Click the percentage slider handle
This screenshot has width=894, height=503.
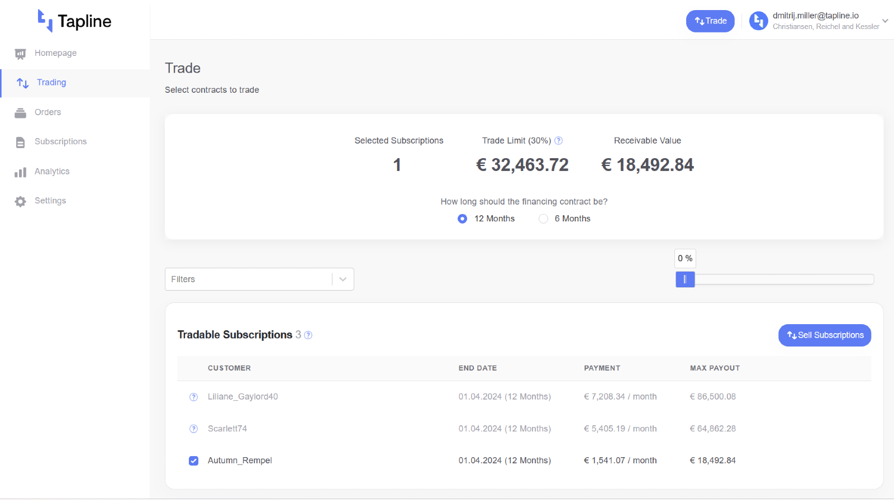685,279
